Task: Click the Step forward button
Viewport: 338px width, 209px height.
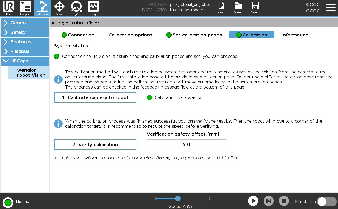Action: (269, 201)
